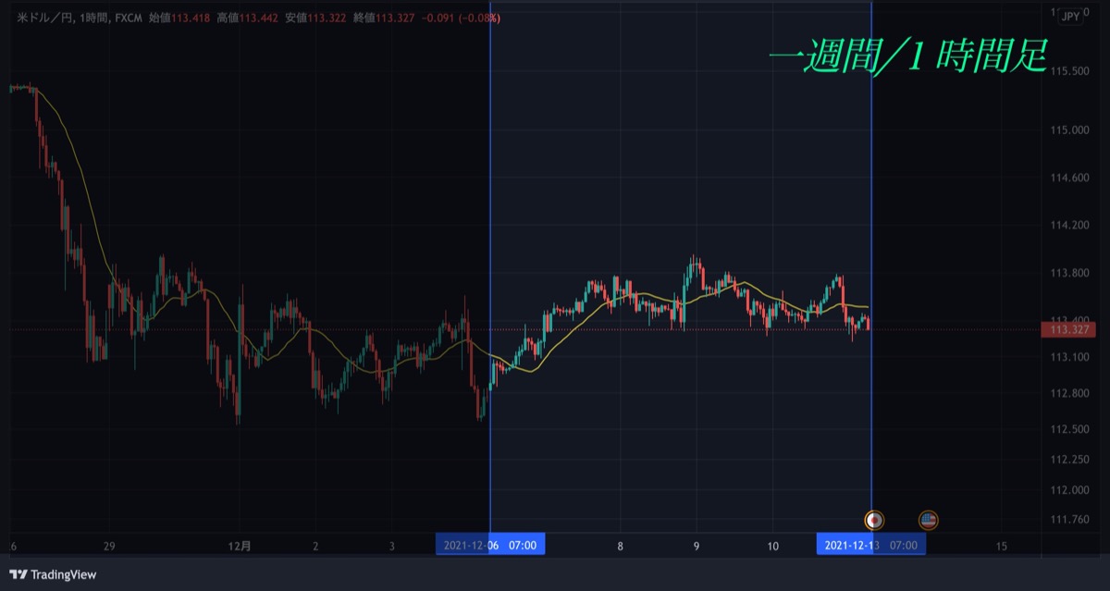Click the 112.000 price axis label
This screenshot has height=591, width=1110.
click(x=1068, y=490)
